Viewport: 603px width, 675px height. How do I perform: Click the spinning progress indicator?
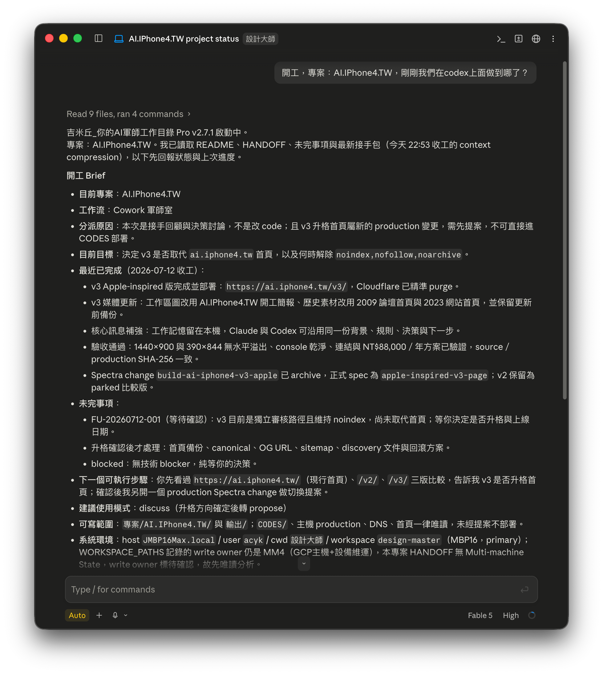(532, 615)
